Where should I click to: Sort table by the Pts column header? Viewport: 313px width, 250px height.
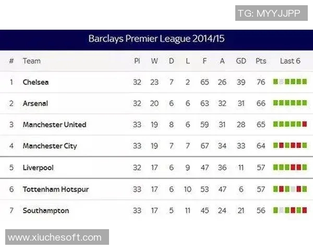pos(261,61)
